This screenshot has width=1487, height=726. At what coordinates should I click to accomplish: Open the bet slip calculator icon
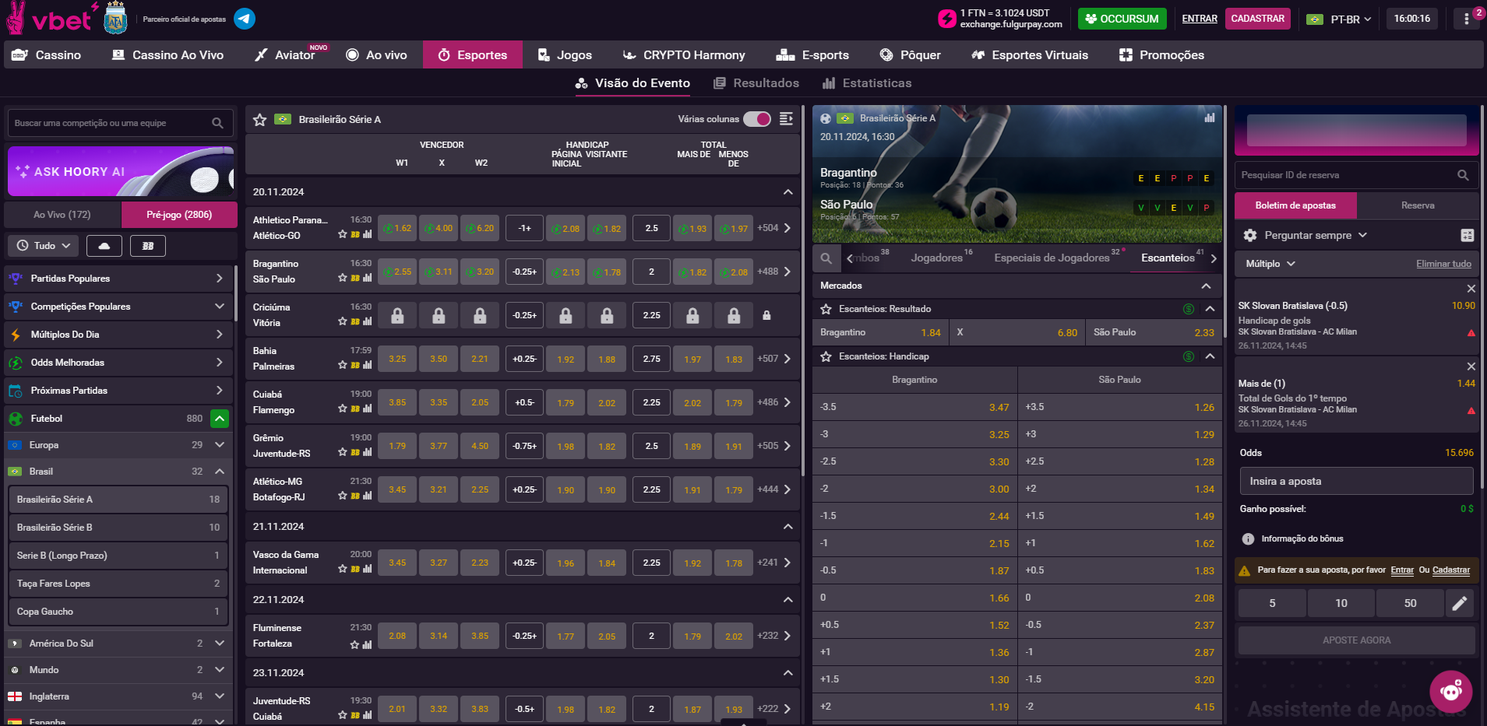click(x=1467, y=235)
